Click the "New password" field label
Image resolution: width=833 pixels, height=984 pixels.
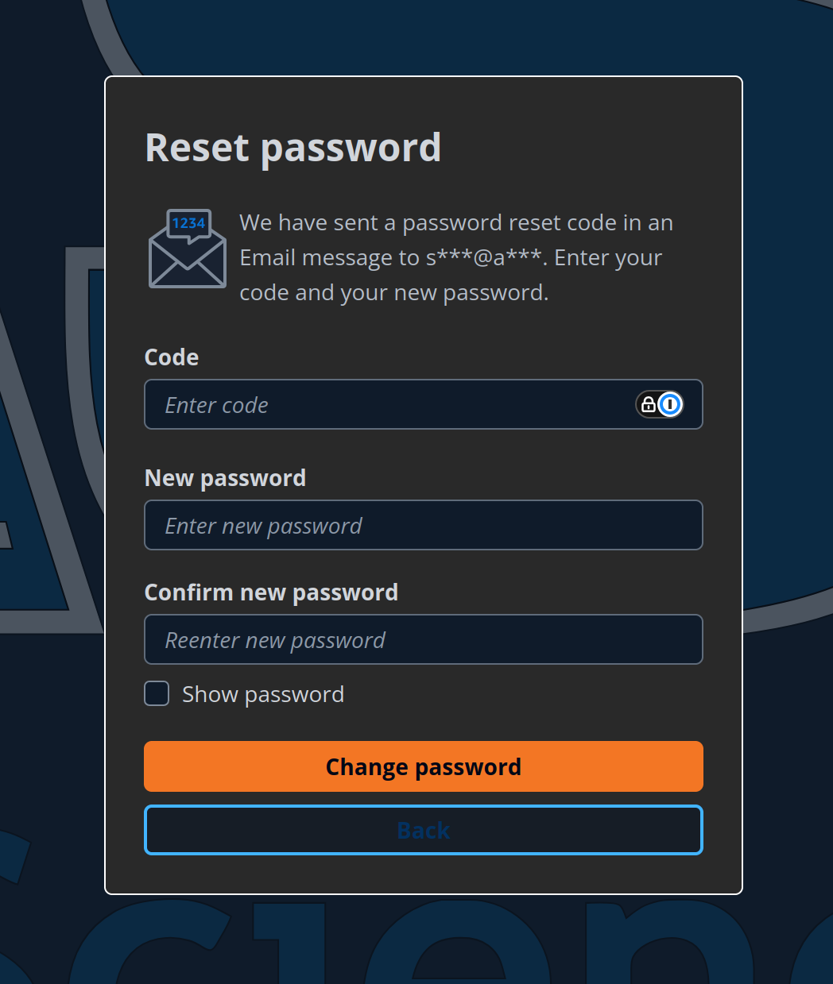(225, 478)
